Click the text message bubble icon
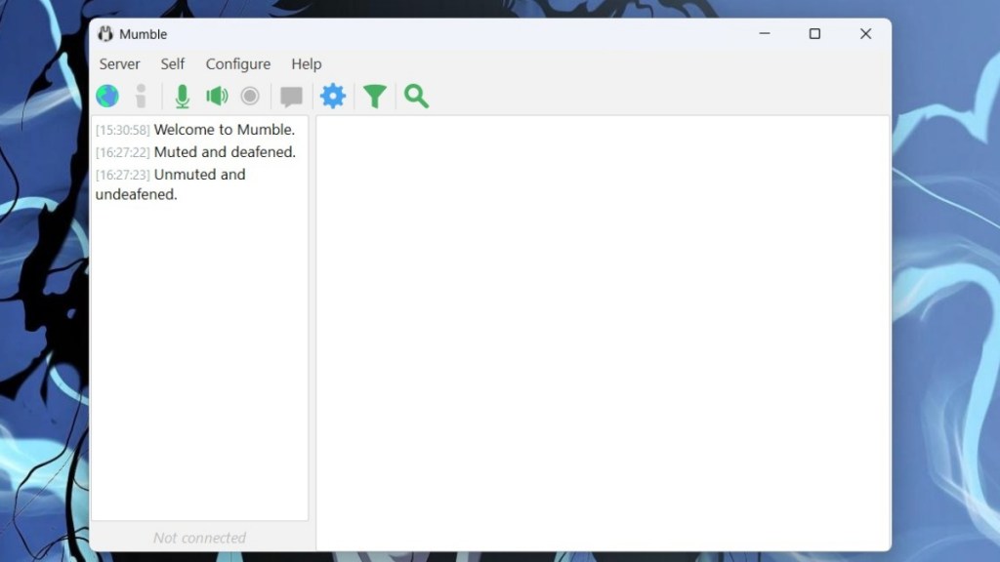Viewport: 1000px width, 562px height. point(290,96)
